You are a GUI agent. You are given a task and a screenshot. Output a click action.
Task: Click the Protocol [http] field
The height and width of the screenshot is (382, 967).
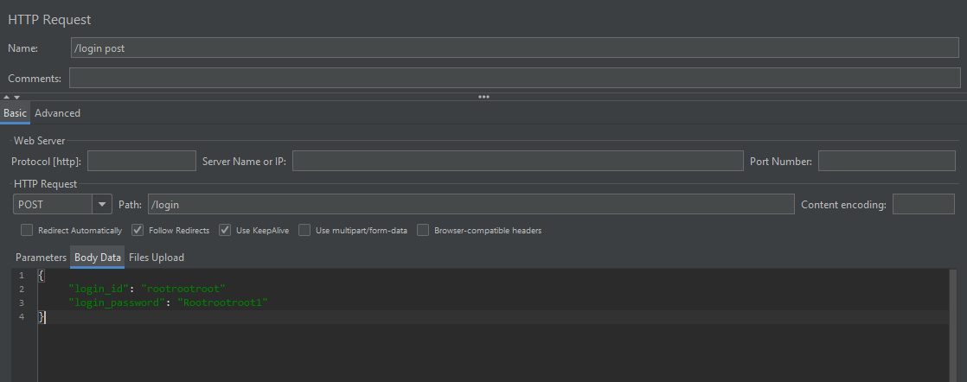tap(142, 161)
